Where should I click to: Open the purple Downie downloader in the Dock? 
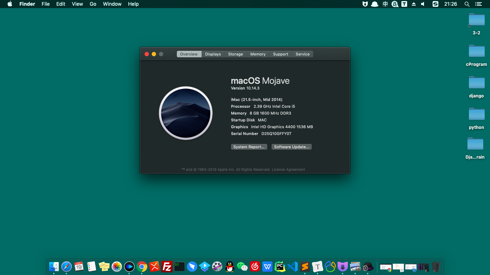[343, 267]
